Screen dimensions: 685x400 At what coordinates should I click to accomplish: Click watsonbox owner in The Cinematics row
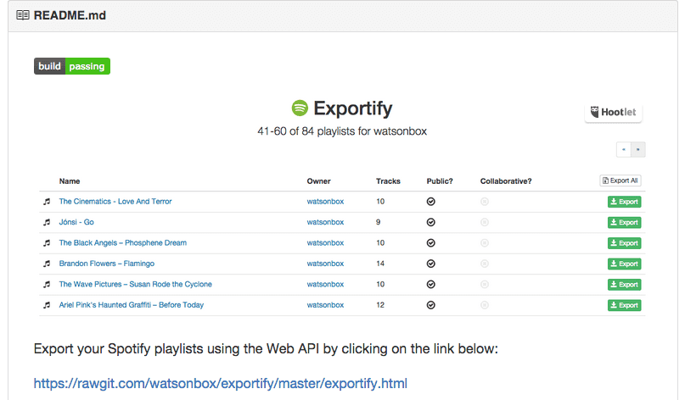pyautogui.click(x=325, y=202)
